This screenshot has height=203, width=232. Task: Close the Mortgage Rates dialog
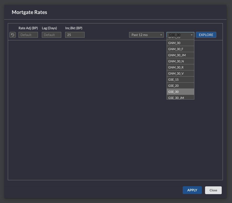[x=213, y=190]
